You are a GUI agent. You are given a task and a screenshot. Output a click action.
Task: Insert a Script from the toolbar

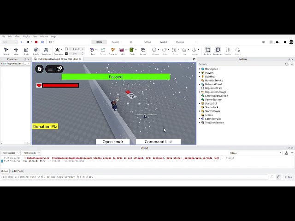132,51
